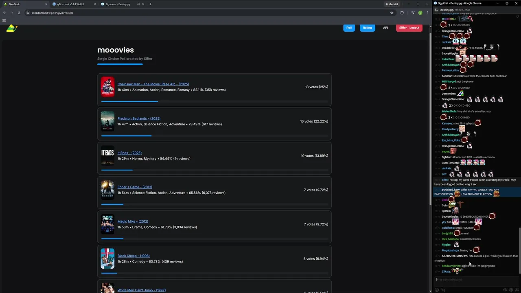Viewport: 521px width, 293px height.
Task: View site information icon in address bar
Action: point(28,13)
